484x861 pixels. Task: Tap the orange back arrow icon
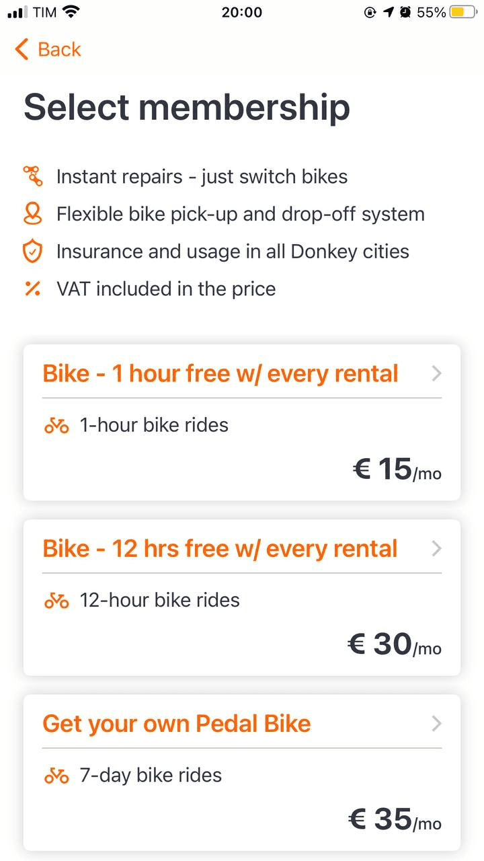pos(22,49)
